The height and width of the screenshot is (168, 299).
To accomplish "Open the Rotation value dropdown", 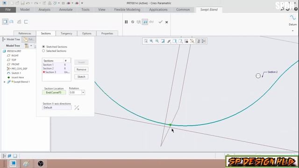I will coord(83,92).
